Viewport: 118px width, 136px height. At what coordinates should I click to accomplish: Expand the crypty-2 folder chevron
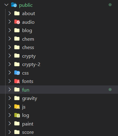tap(10, 64)
